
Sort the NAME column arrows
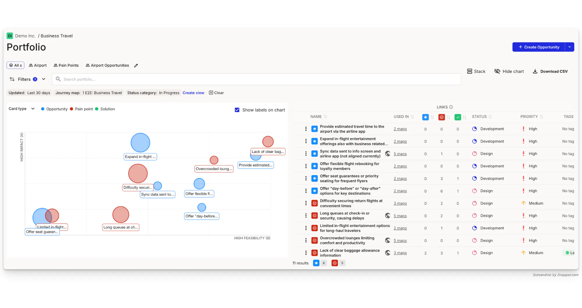click(x=325, y=117)
